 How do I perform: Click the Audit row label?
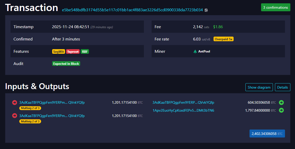point(19,63)
